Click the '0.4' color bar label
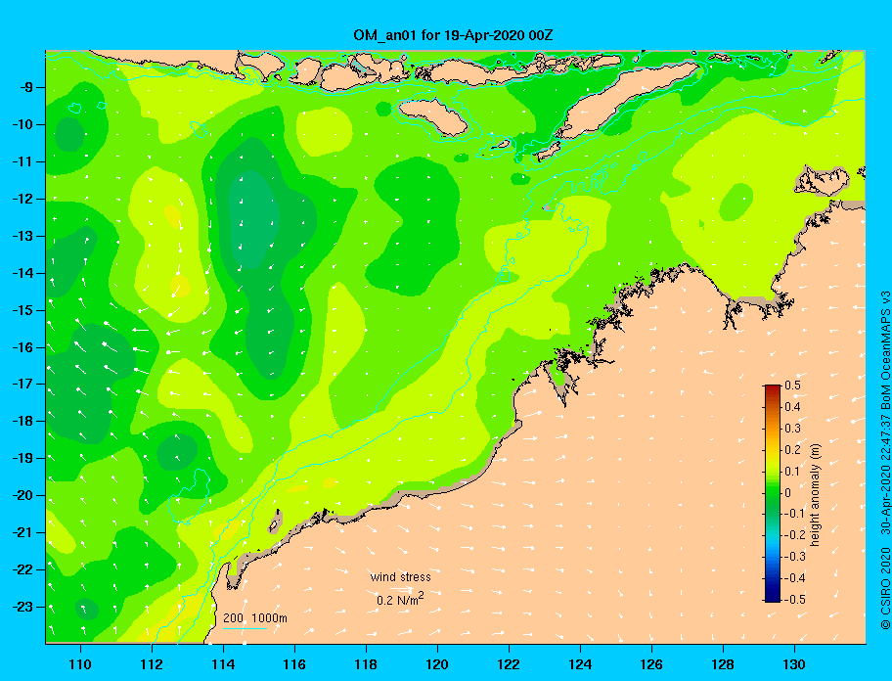 pos(792,407)
